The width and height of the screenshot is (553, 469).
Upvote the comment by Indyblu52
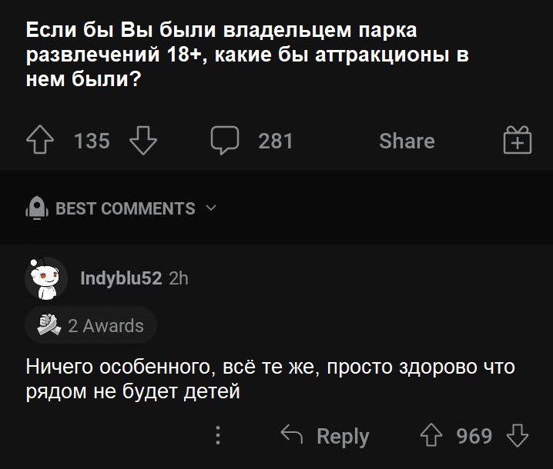430,436
